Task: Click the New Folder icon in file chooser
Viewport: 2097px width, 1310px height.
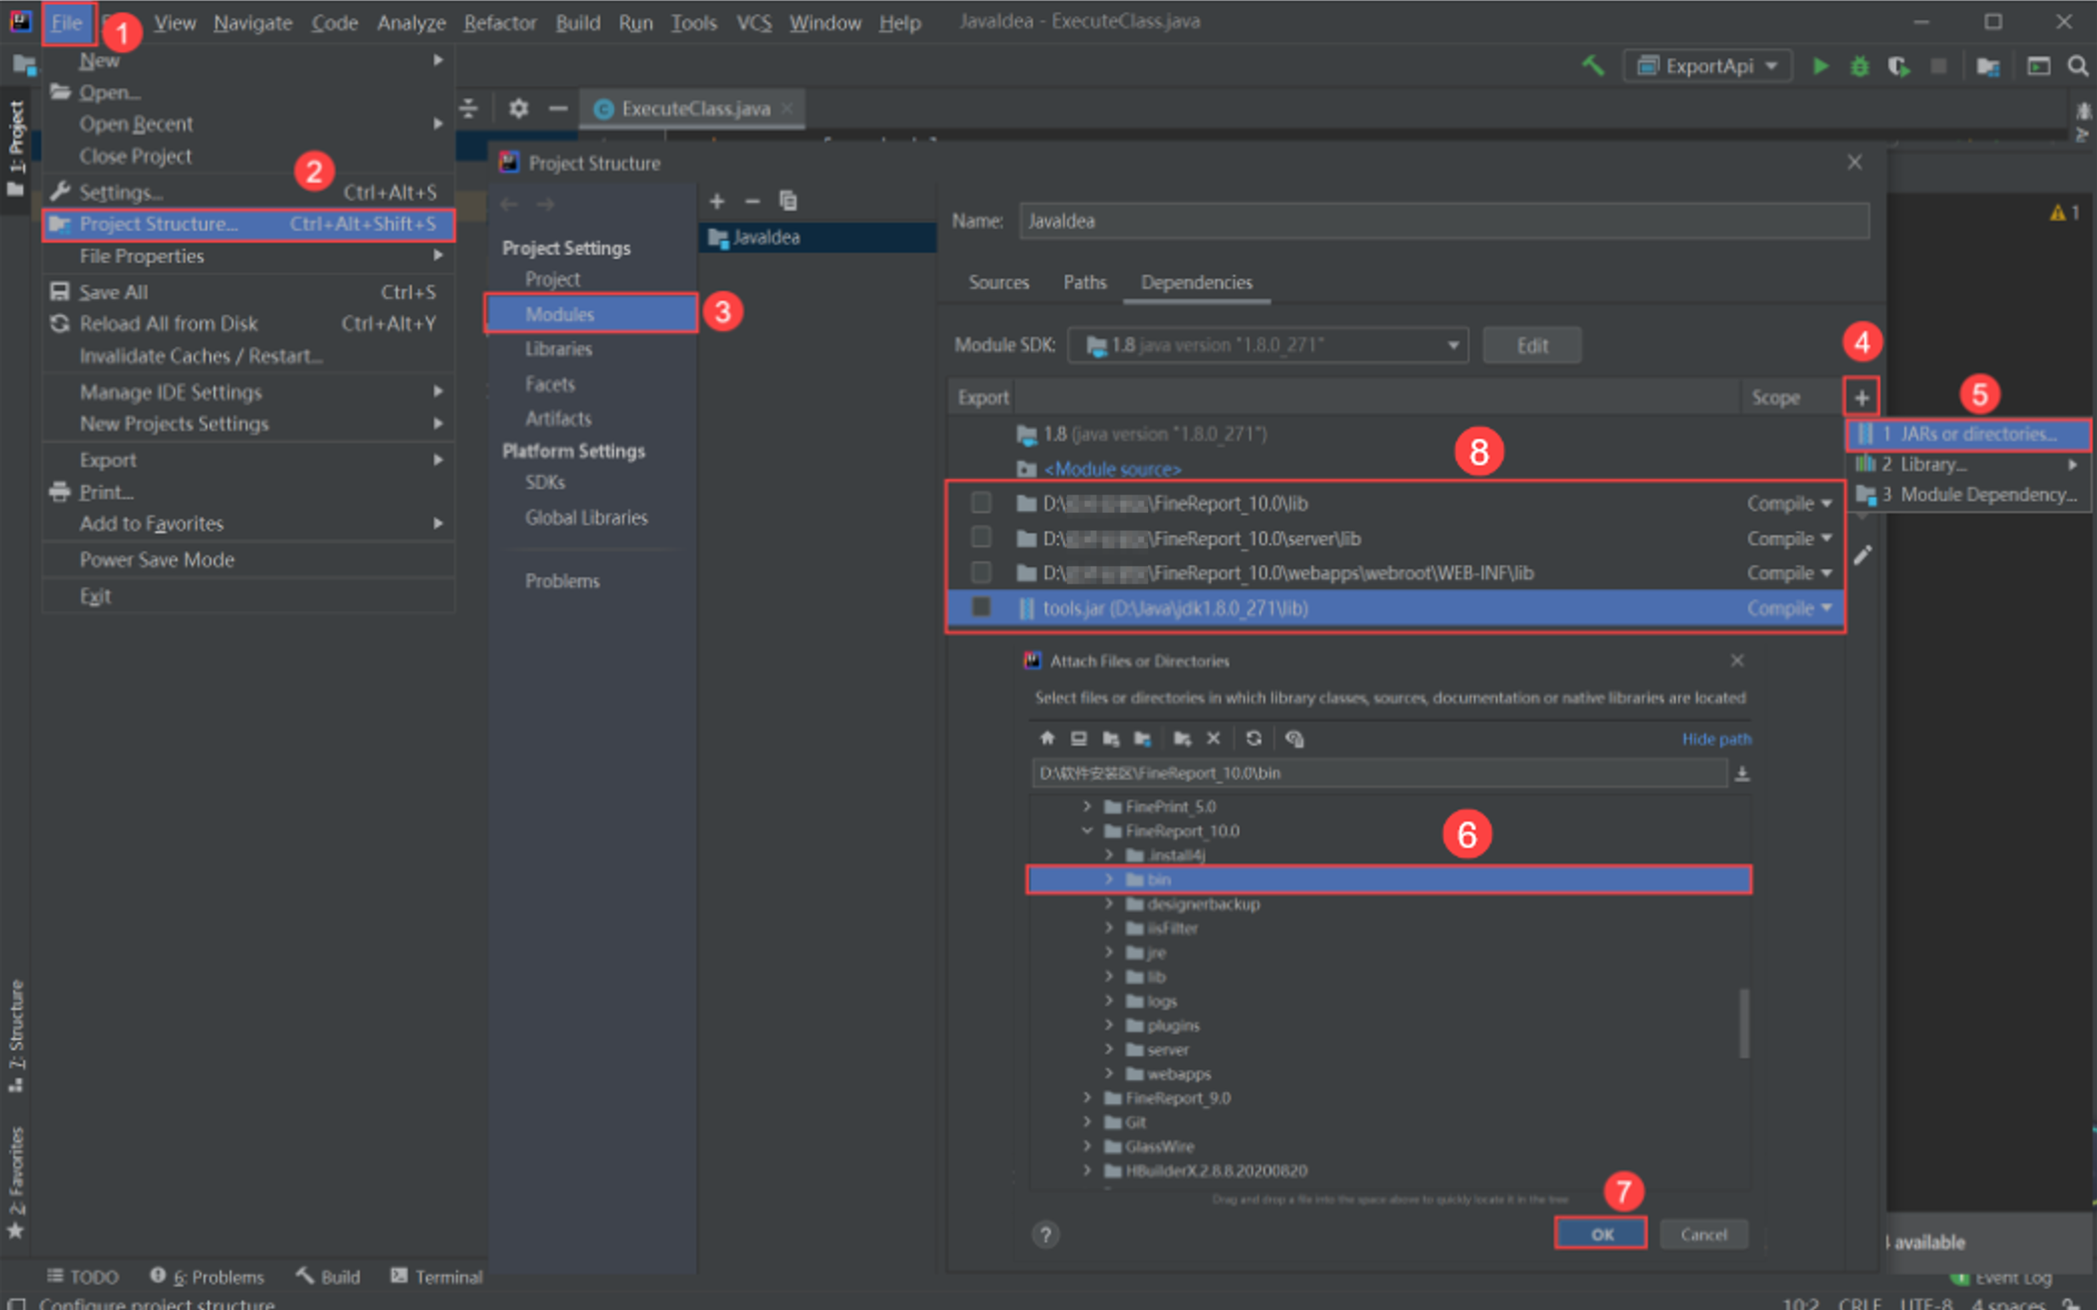Action: click(1182, 738)
